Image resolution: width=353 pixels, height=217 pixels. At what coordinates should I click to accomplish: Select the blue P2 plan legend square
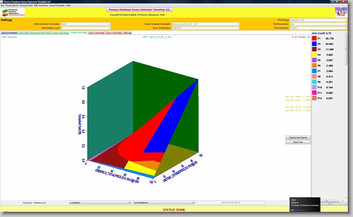click(x=315, y=44)
